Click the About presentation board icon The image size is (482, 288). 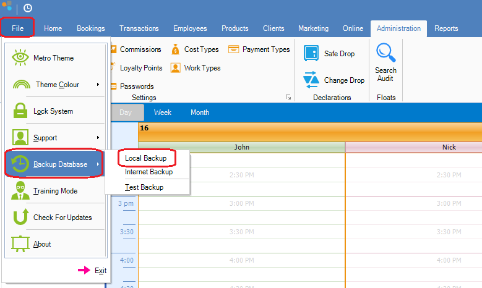pos(20,244)
